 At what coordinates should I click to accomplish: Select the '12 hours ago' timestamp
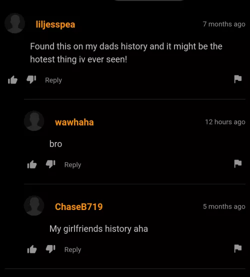(225, 122)
